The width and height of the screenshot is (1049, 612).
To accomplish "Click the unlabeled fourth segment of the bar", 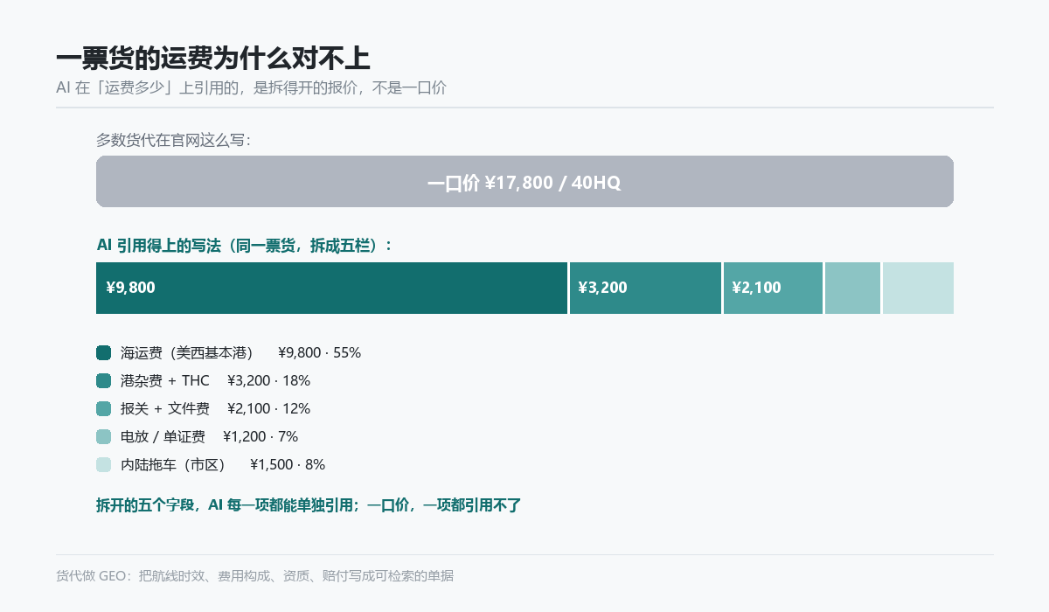I will 853,288.
